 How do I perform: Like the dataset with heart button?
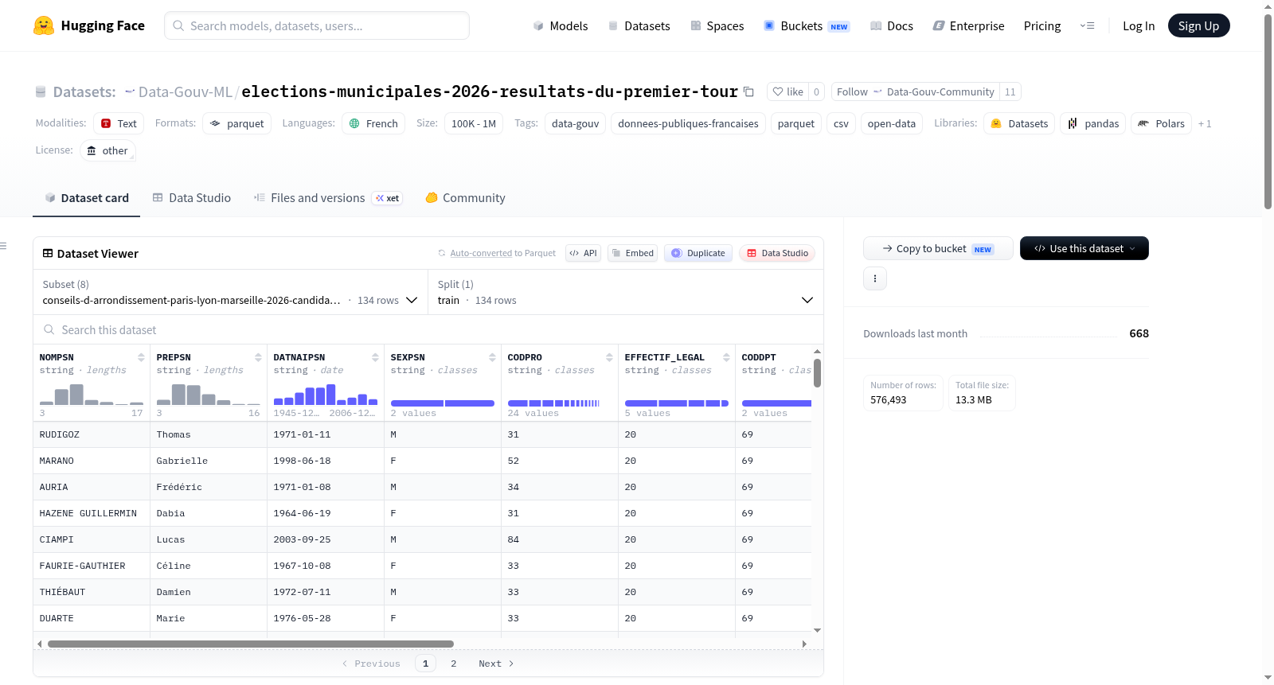point(787,91)
